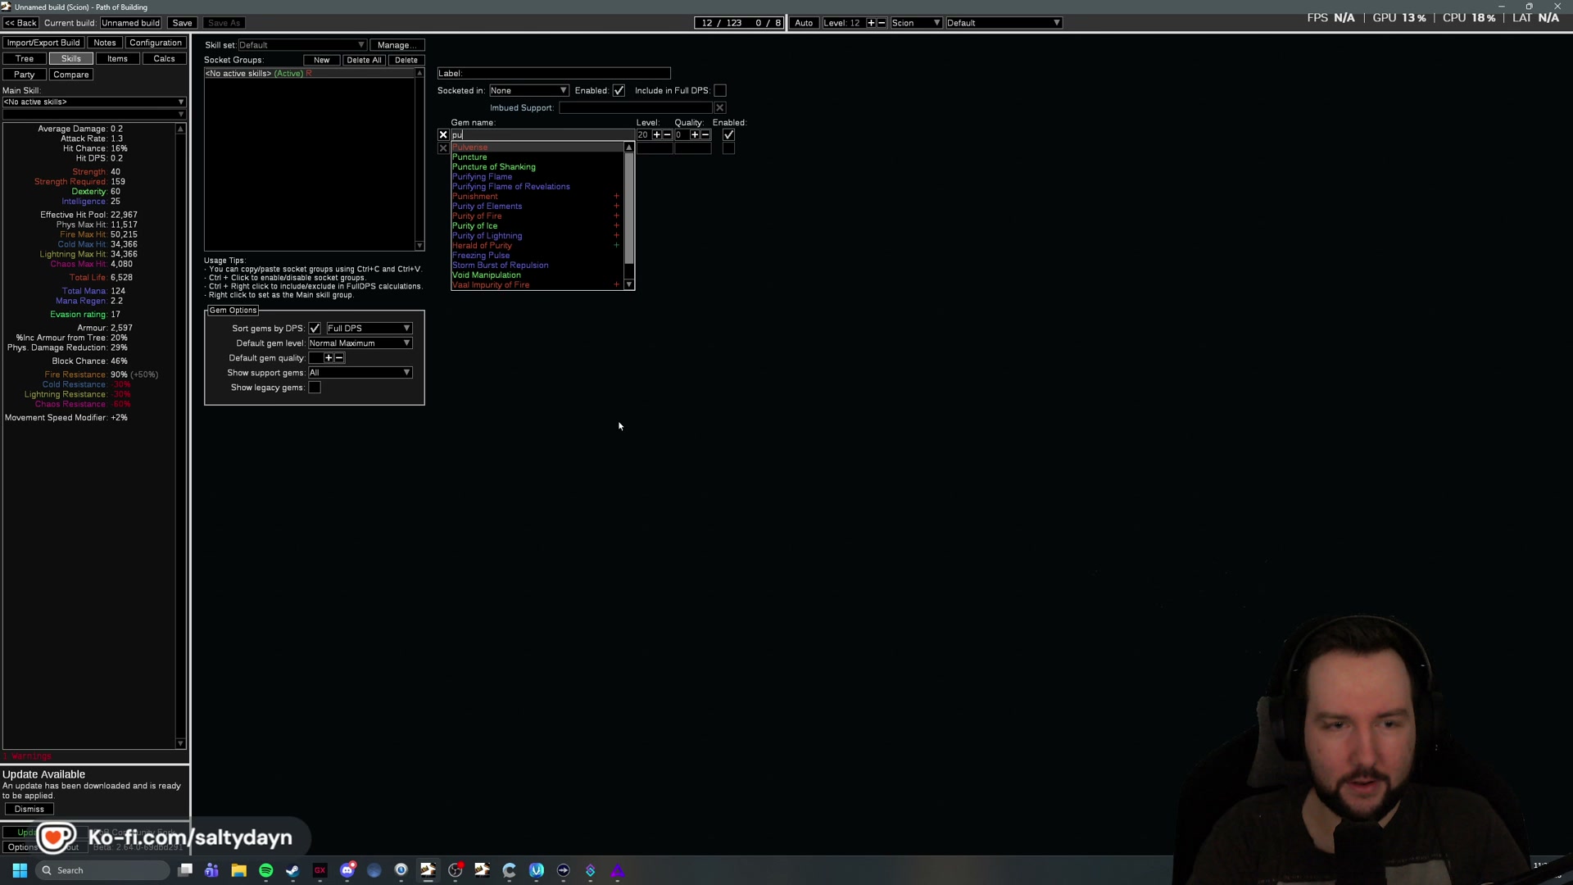1573x885 pixels.
Task: Open Opera GX from the taskbar
Action: [x=320, y=870]
